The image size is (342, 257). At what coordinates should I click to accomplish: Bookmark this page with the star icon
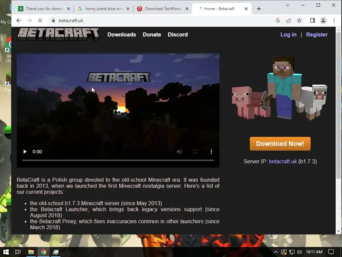tap(299, 20)
